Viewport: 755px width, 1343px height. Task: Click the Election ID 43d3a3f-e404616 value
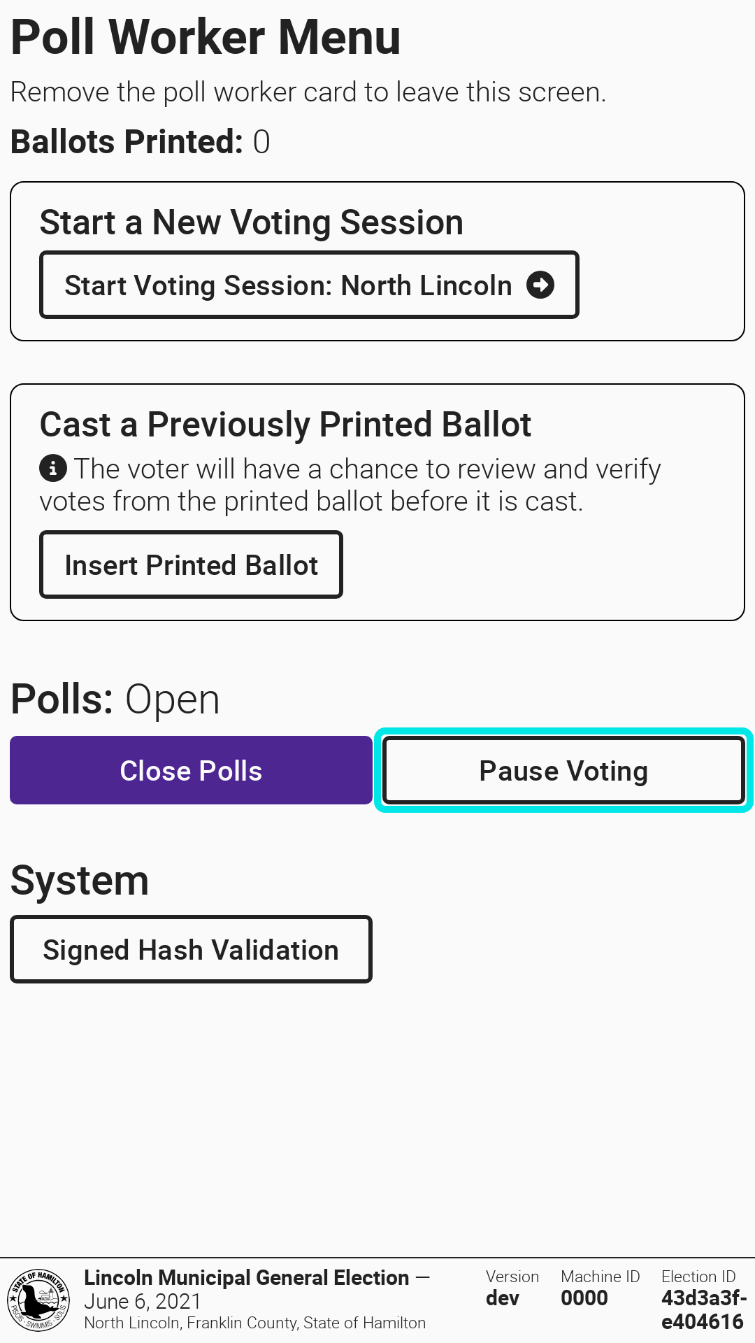tap(703, 1309)
